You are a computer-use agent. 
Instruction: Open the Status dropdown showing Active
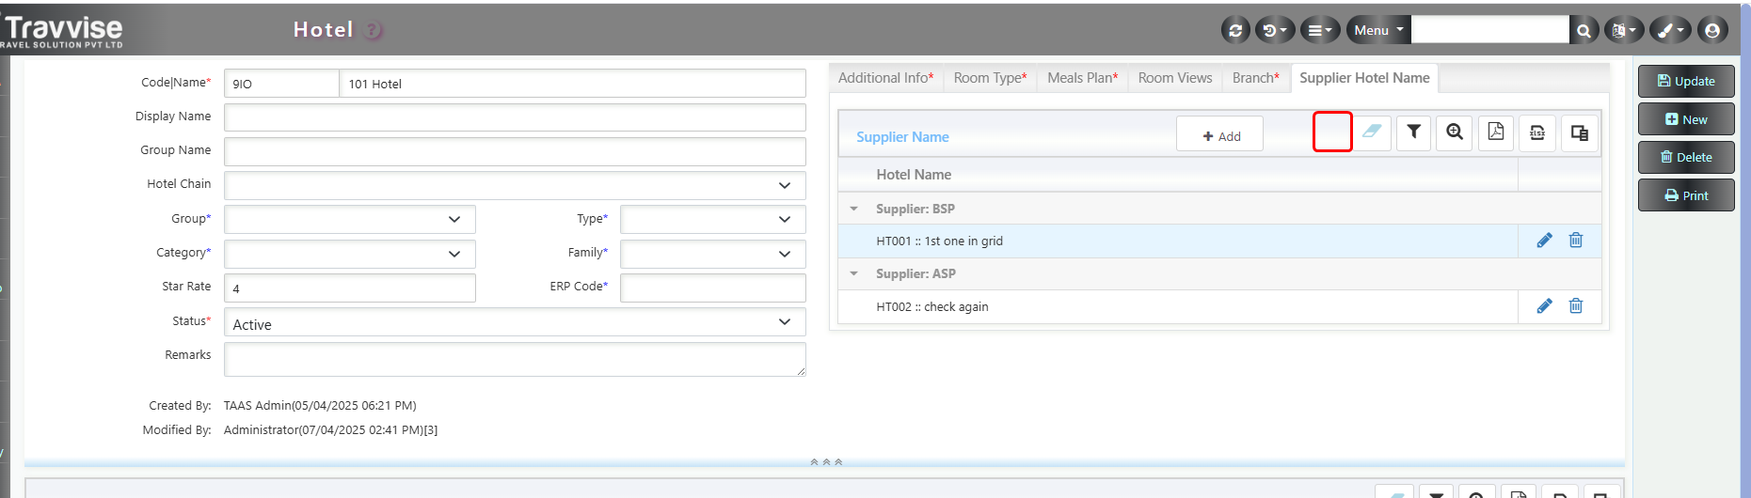click(515, 322)
